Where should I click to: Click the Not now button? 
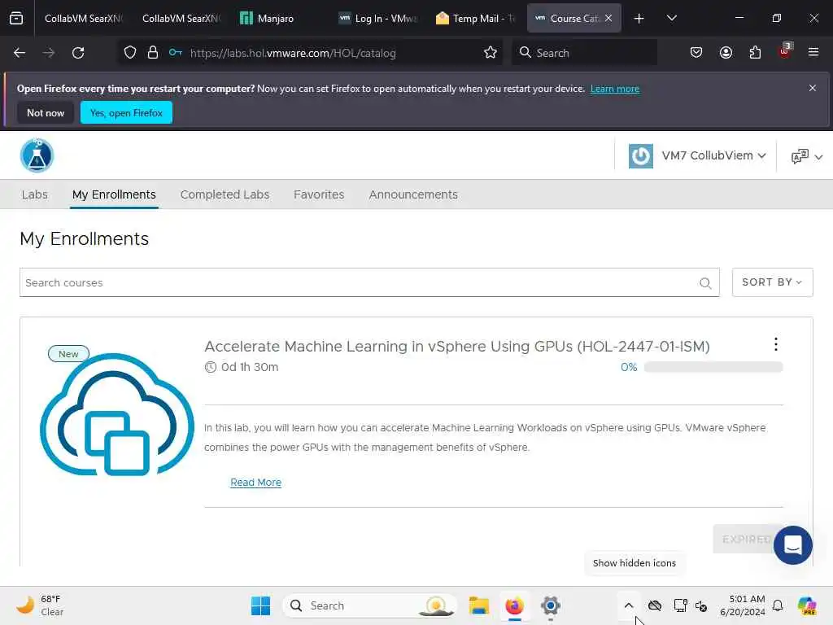click(x=46, y=112)
